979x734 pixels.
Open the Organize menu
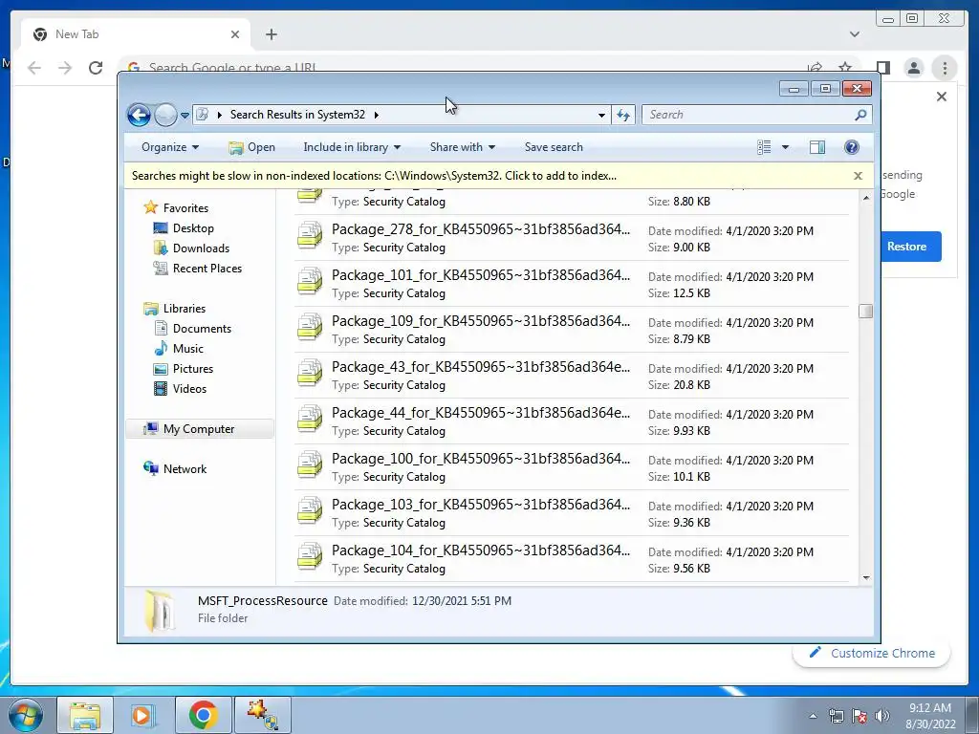[x=170, y=147]
